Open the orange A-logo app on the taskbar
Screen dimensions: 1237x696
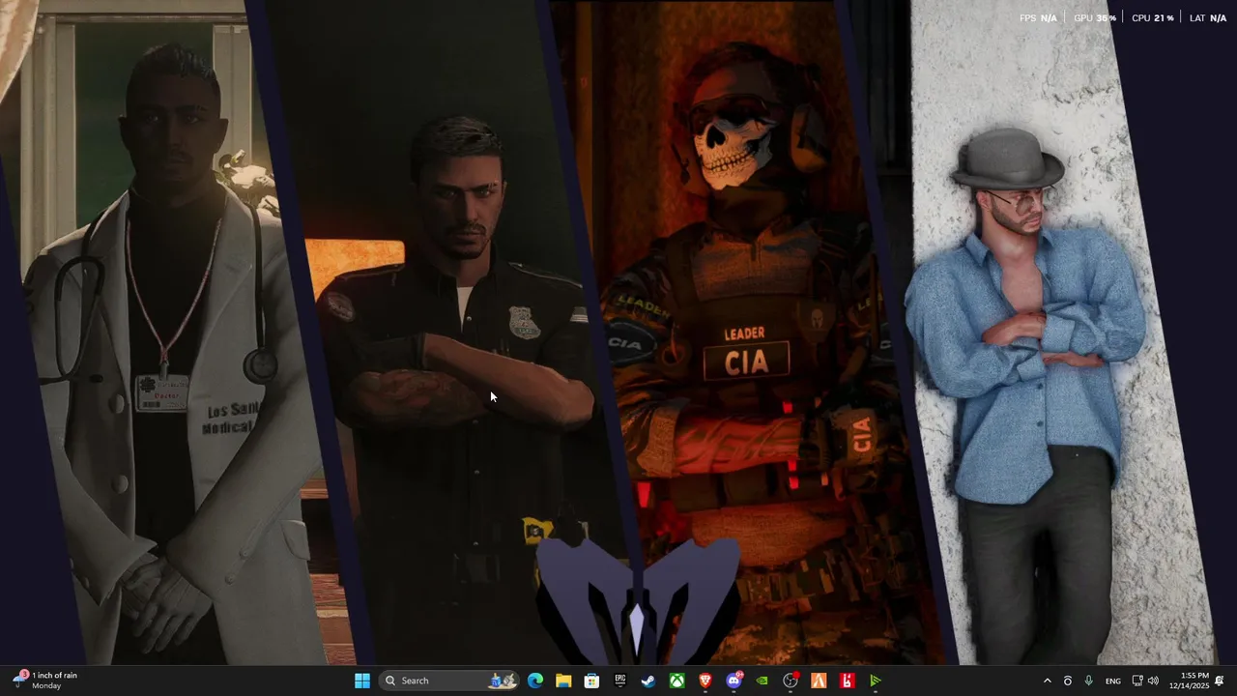coord(819,681)
